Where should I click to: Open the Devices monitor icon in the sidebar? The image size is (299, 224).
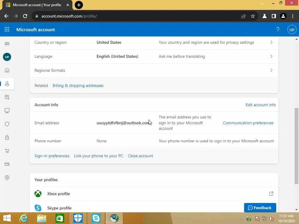click(x=7, y=111)
